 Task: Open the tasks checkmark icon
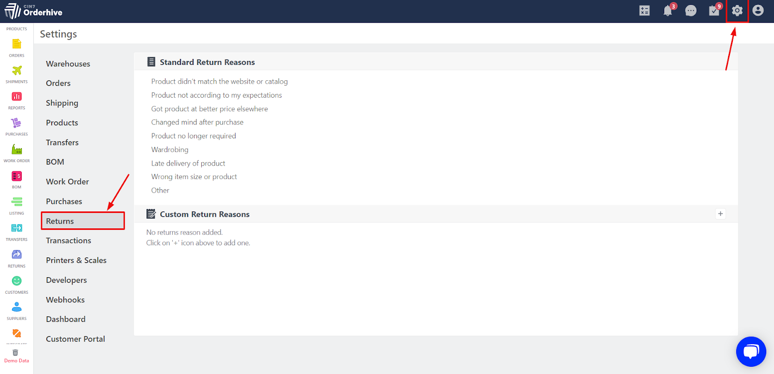[714, 11]
